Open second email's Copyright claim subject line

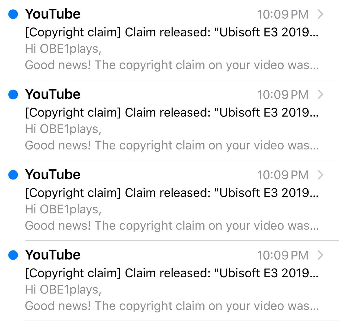tap(172, 113)
